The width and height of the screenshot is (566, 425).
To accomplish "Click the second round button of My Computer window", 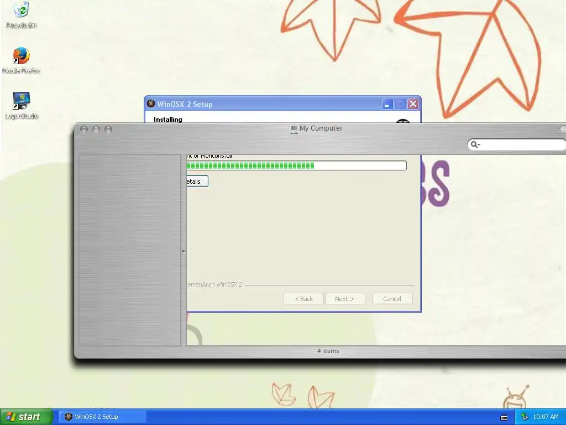I will click(x=96, y=129).
